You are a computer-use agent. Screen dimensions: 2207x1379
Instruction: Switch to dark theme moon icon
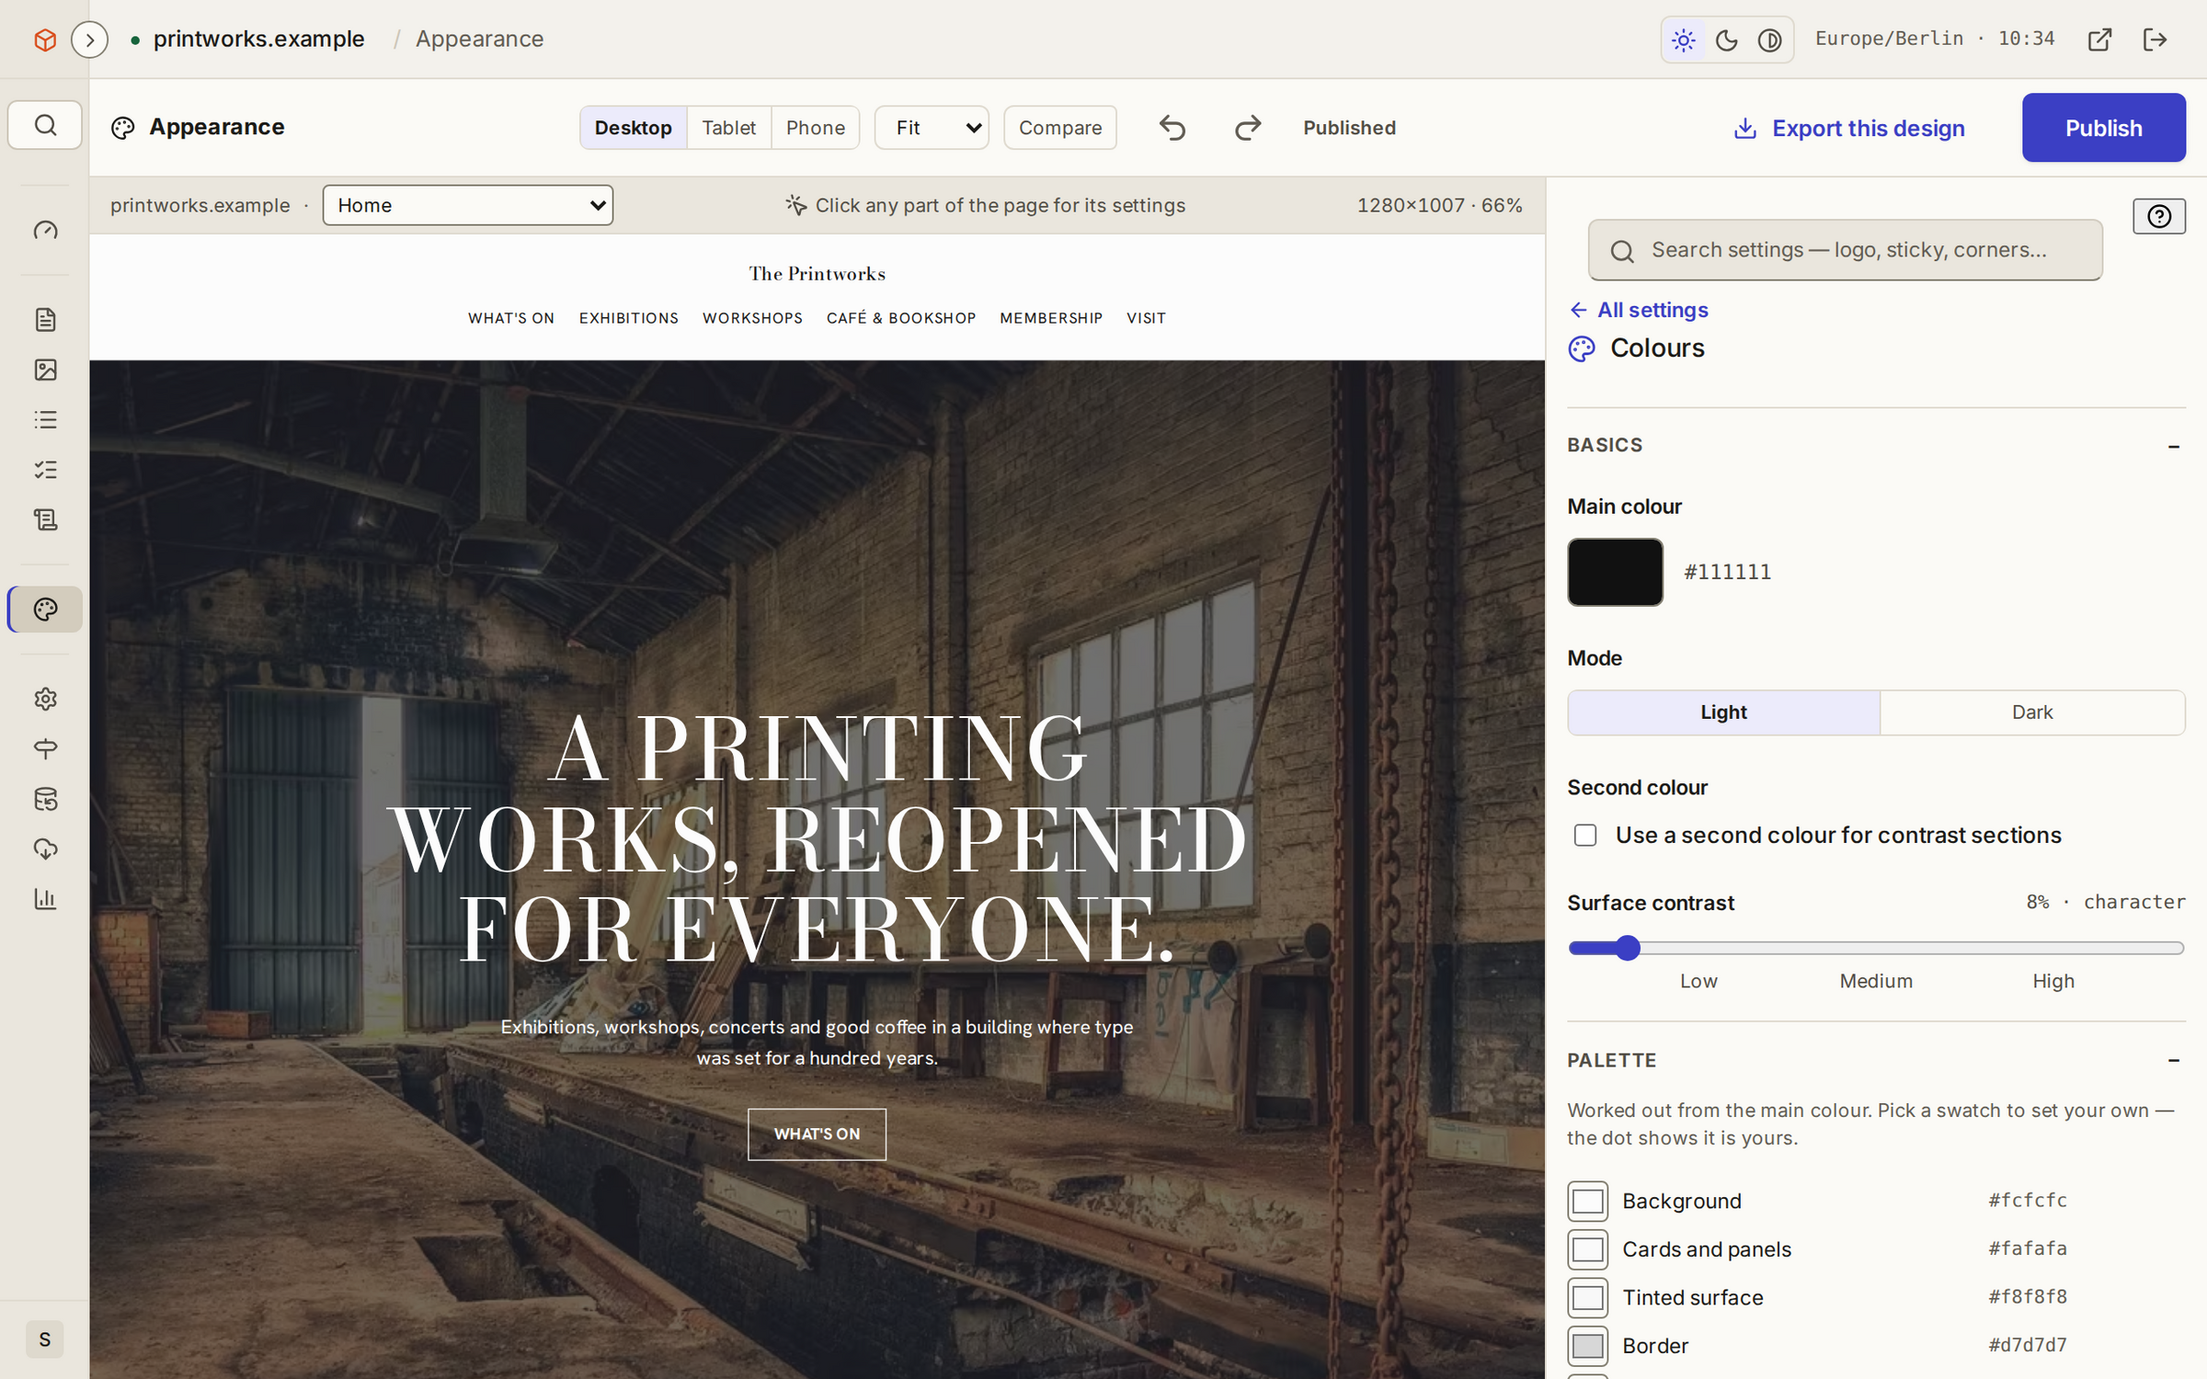point(1727,40)
